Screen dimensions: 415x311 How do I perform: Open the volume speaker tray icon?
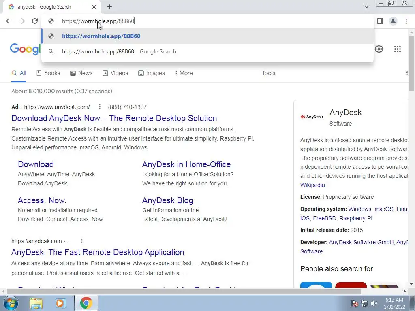pos(374,303)
